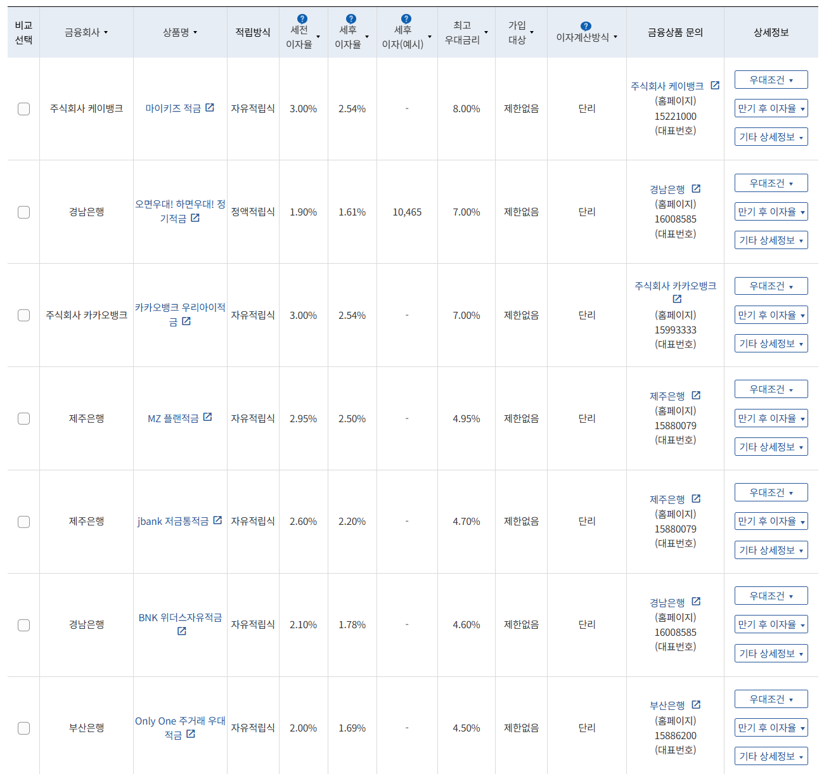Open homepage icon in BNK 위더스자유적금 row inquiry
Viewport: 824px width, 774px height.
pyautogui.click(x=696, y=601)
